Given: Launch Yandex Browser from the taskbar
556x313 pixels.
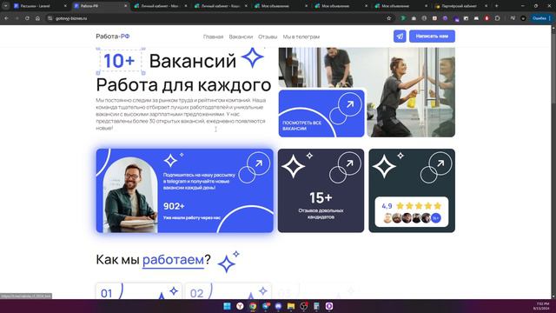Looking at the screenshot, I should [x=240, y=306].
